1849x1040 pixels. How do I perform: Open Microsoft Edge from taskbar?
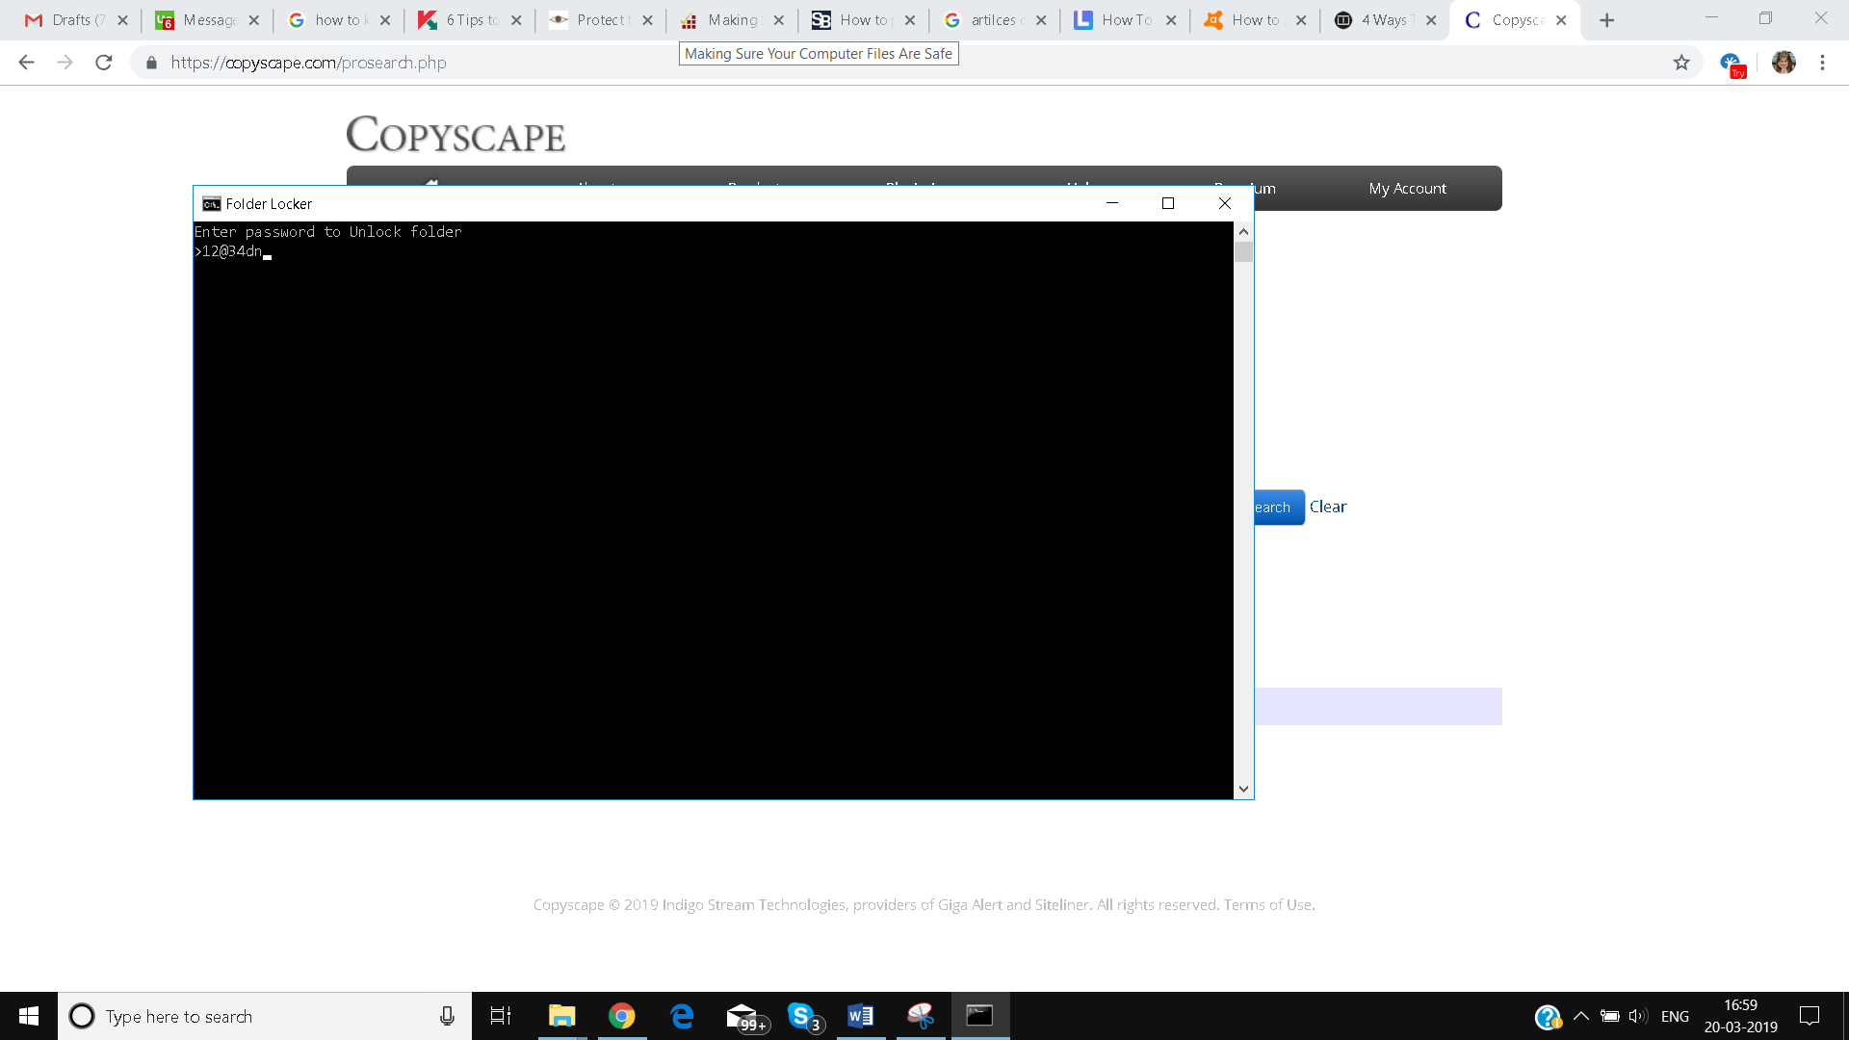click(x=682, y=1016)
